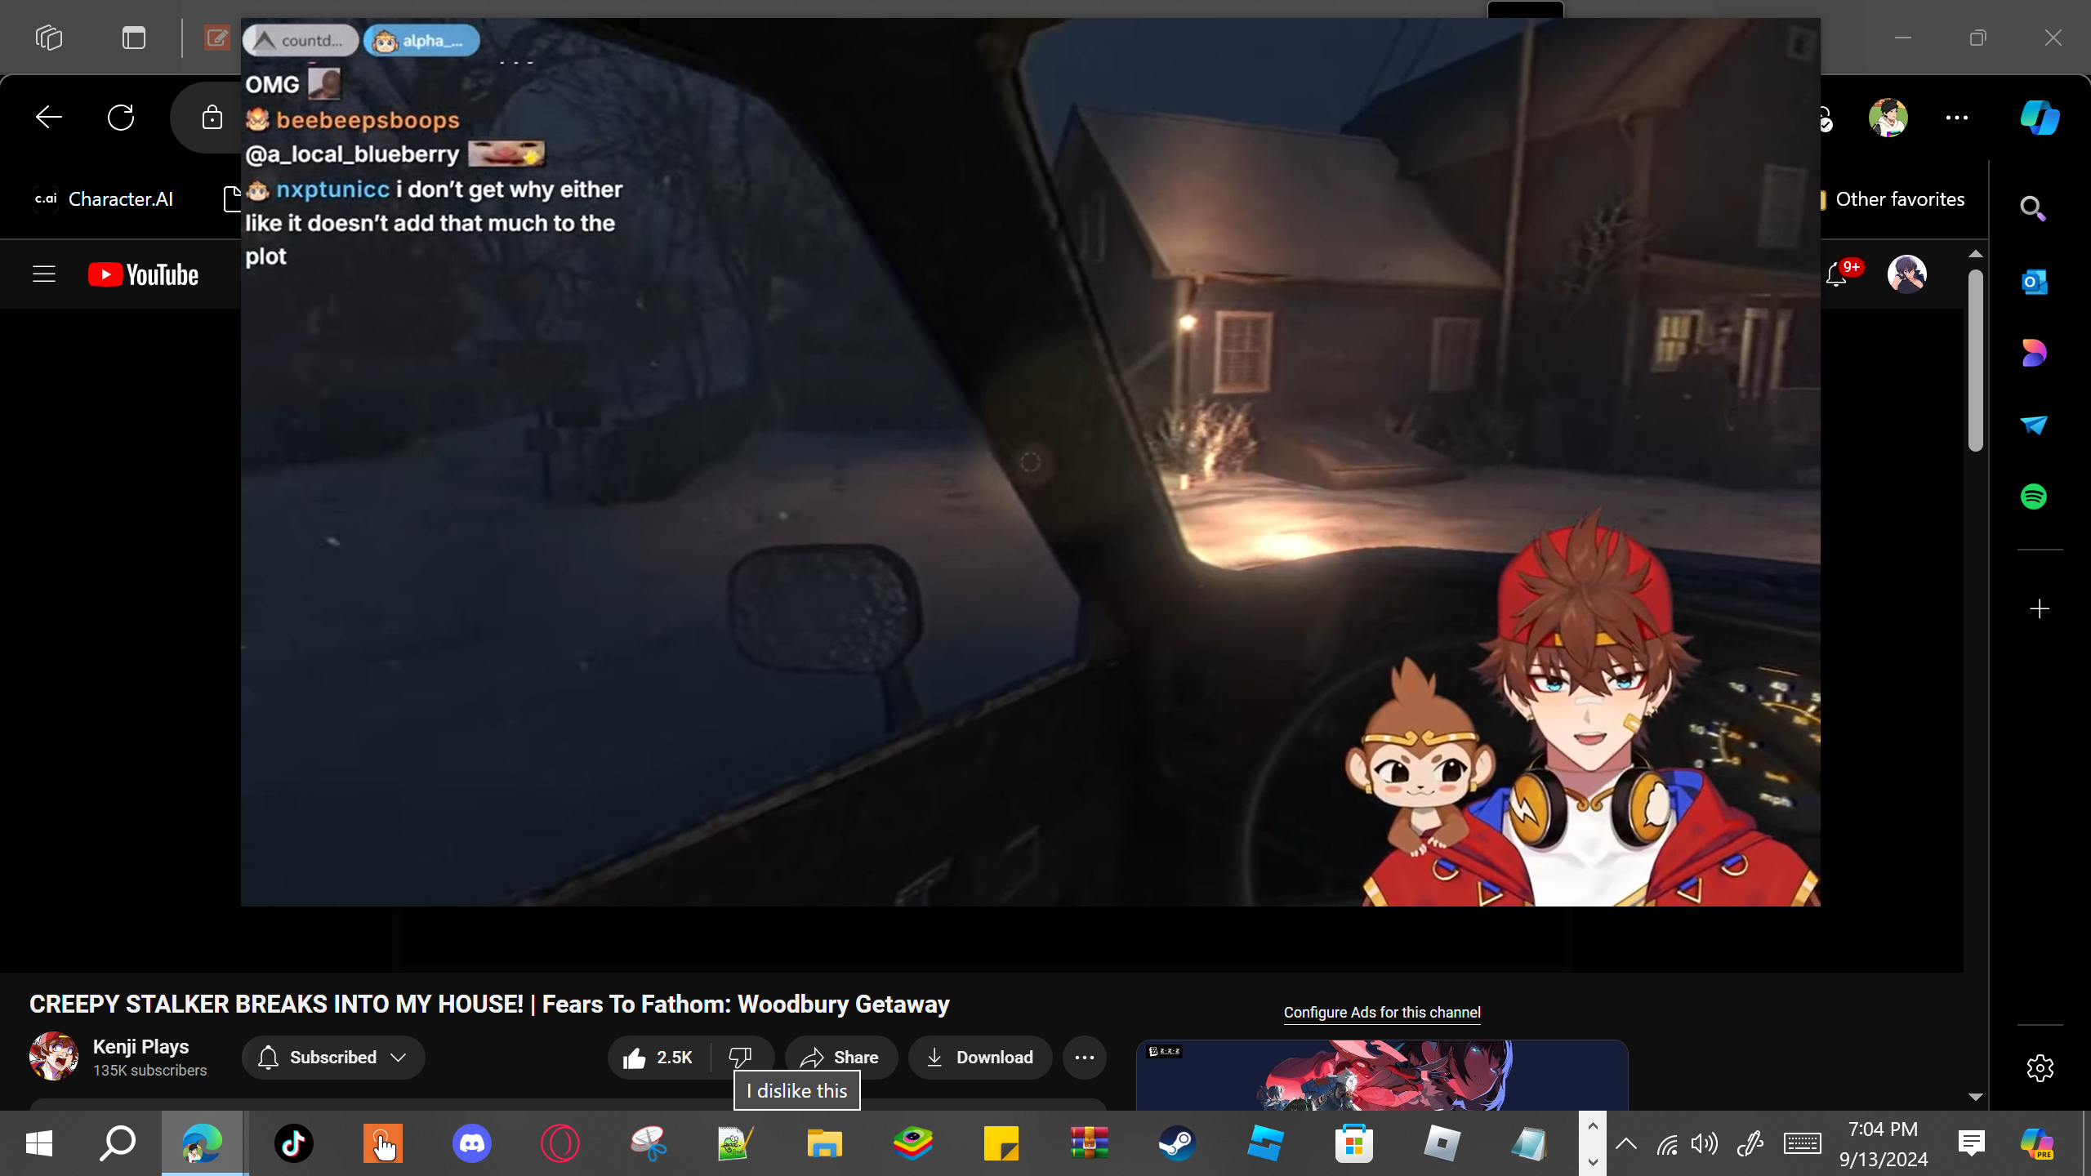Open Snipping Tool from the taskbar
The image size is (2091, 1176).
(649, 1143)
